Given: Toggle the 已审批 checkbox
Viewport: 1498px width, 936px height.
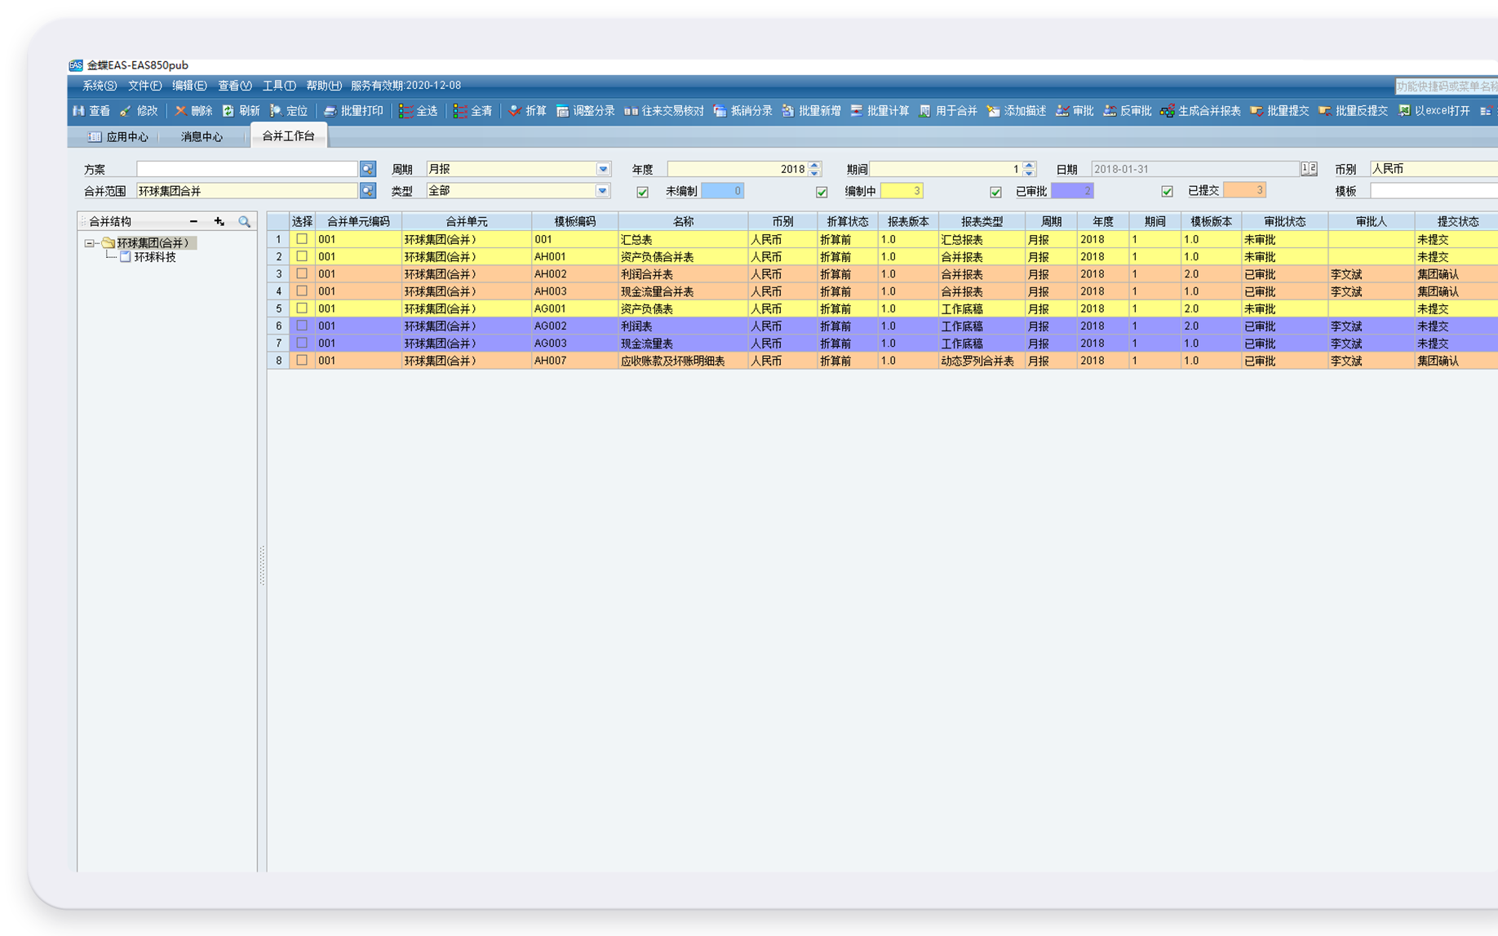Looking at the screenshot, I should click(x=995, y=192).
